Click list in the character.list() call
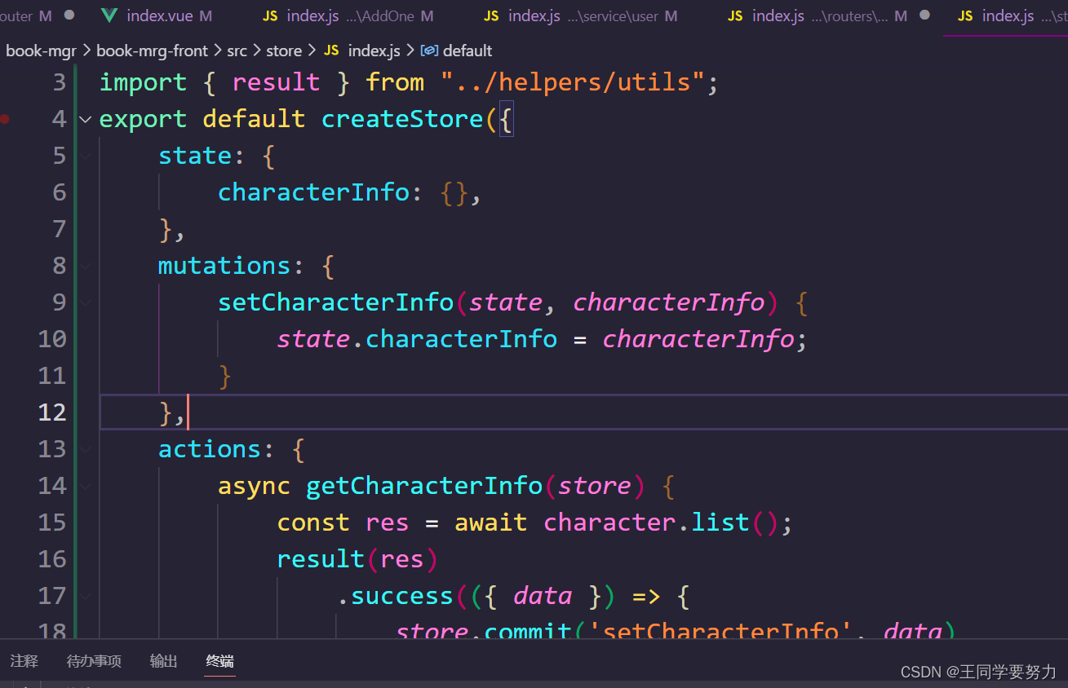The height and width of the screenshot is (688, 1068). [x=720, y=523]
